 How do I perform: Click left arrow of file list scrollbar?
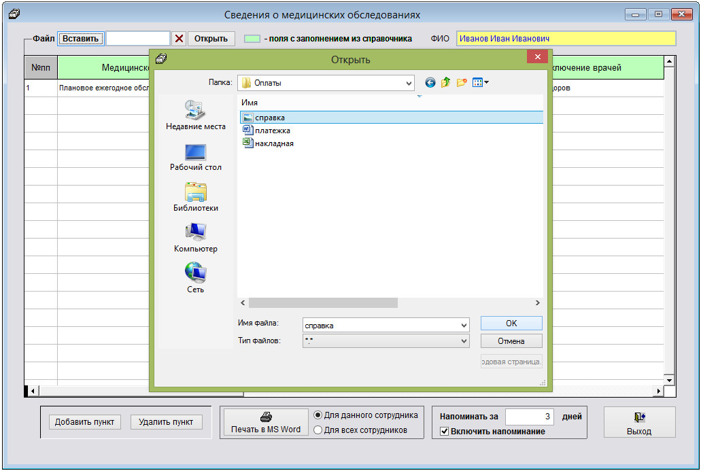[243, 303]
